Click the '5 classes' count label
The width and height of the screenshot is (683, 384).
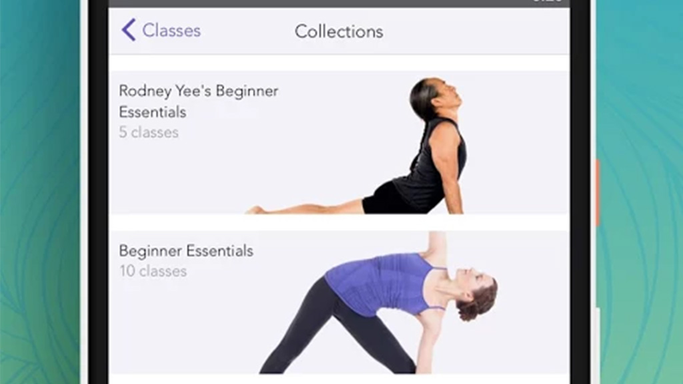(149, 132)
